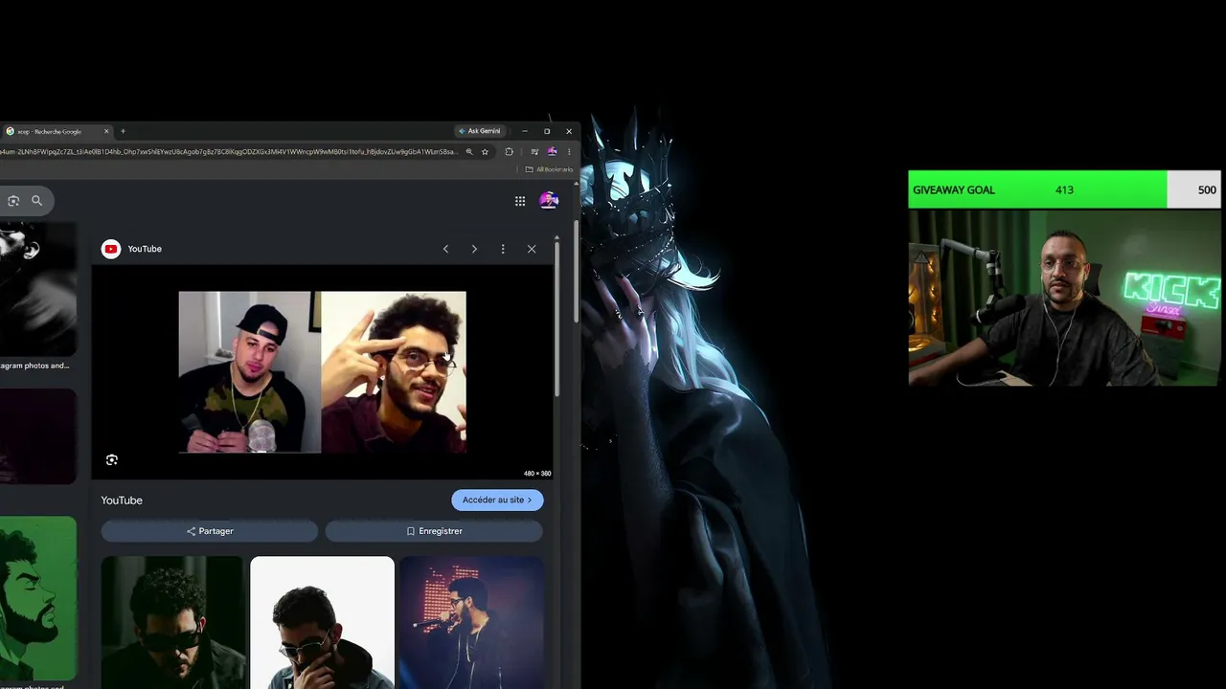The height and width of the screenshot is (689, 1226).
Task: Click the 'Accéder au site' button
Action: point(497,500)
